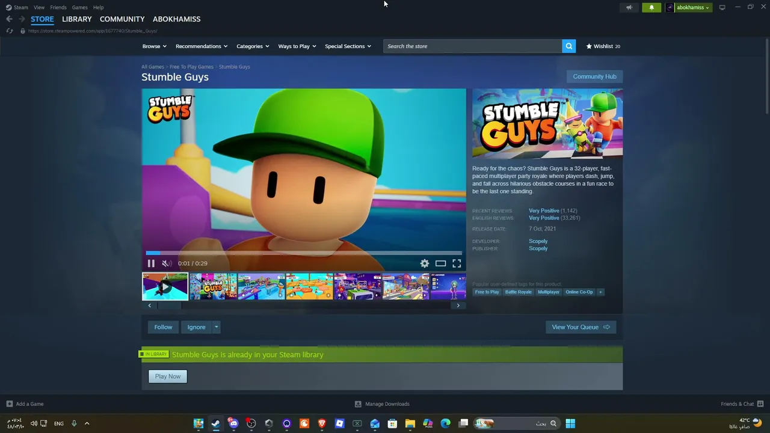Open the Ways to Play dropdown
The image size is (770, 433).
tap(297, 46)
